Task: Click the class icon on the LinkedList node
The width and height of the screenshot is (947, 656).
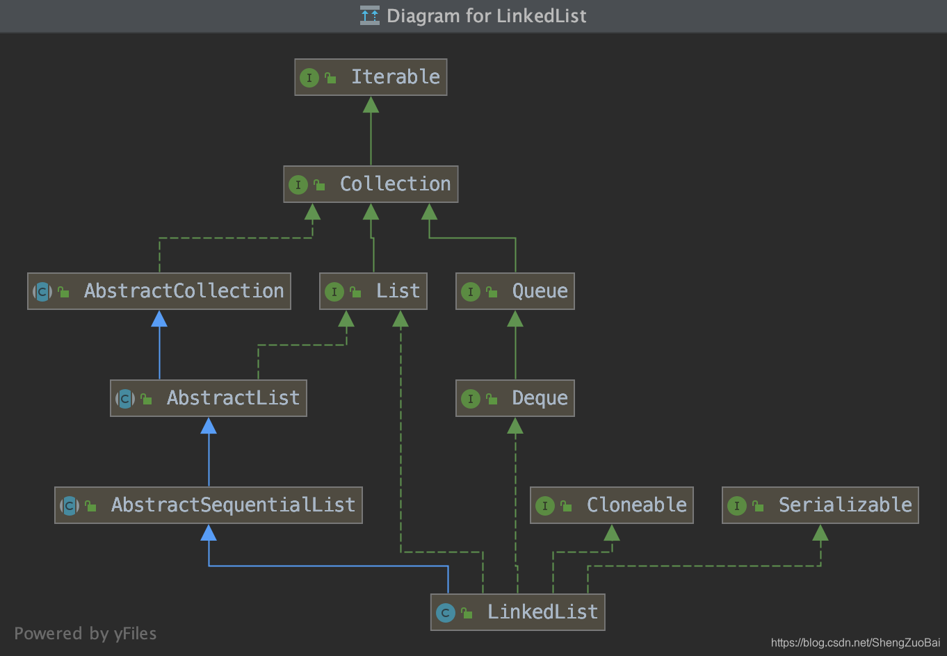Action: coord(445,612)
